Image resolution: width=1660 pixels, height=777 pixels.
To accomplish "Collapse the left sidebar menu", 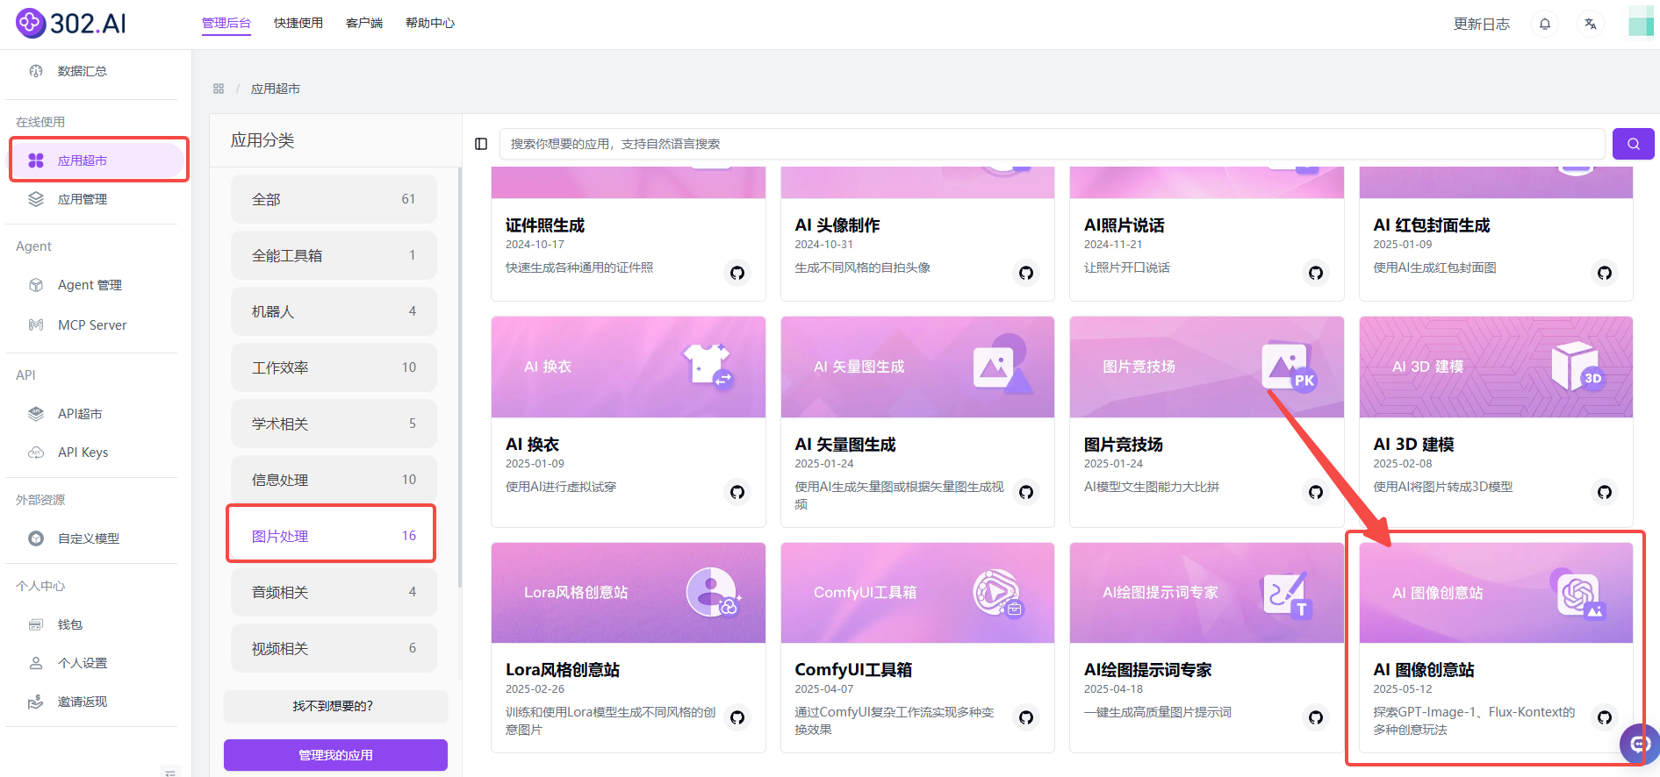I will (x=171, y=772).
